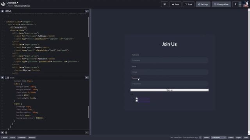This screenshot has width=250, height=140.
Task: Open the CSS editor settings gear
Action: (x=2, y=77)
